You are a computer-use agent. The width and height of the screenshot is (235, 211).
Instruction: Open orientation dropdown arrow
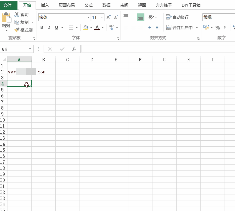[x=156, y=17]
